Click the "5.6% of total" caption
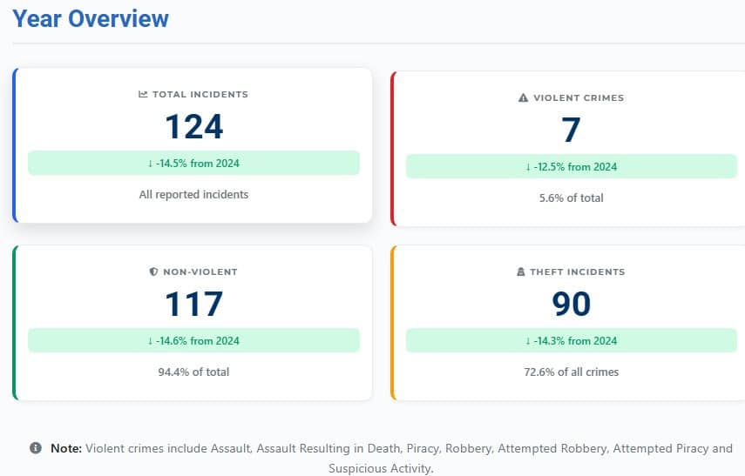Image resolution: width=745 pixels, height=476 pixels. pyautogui.click(x=571, y=198)
